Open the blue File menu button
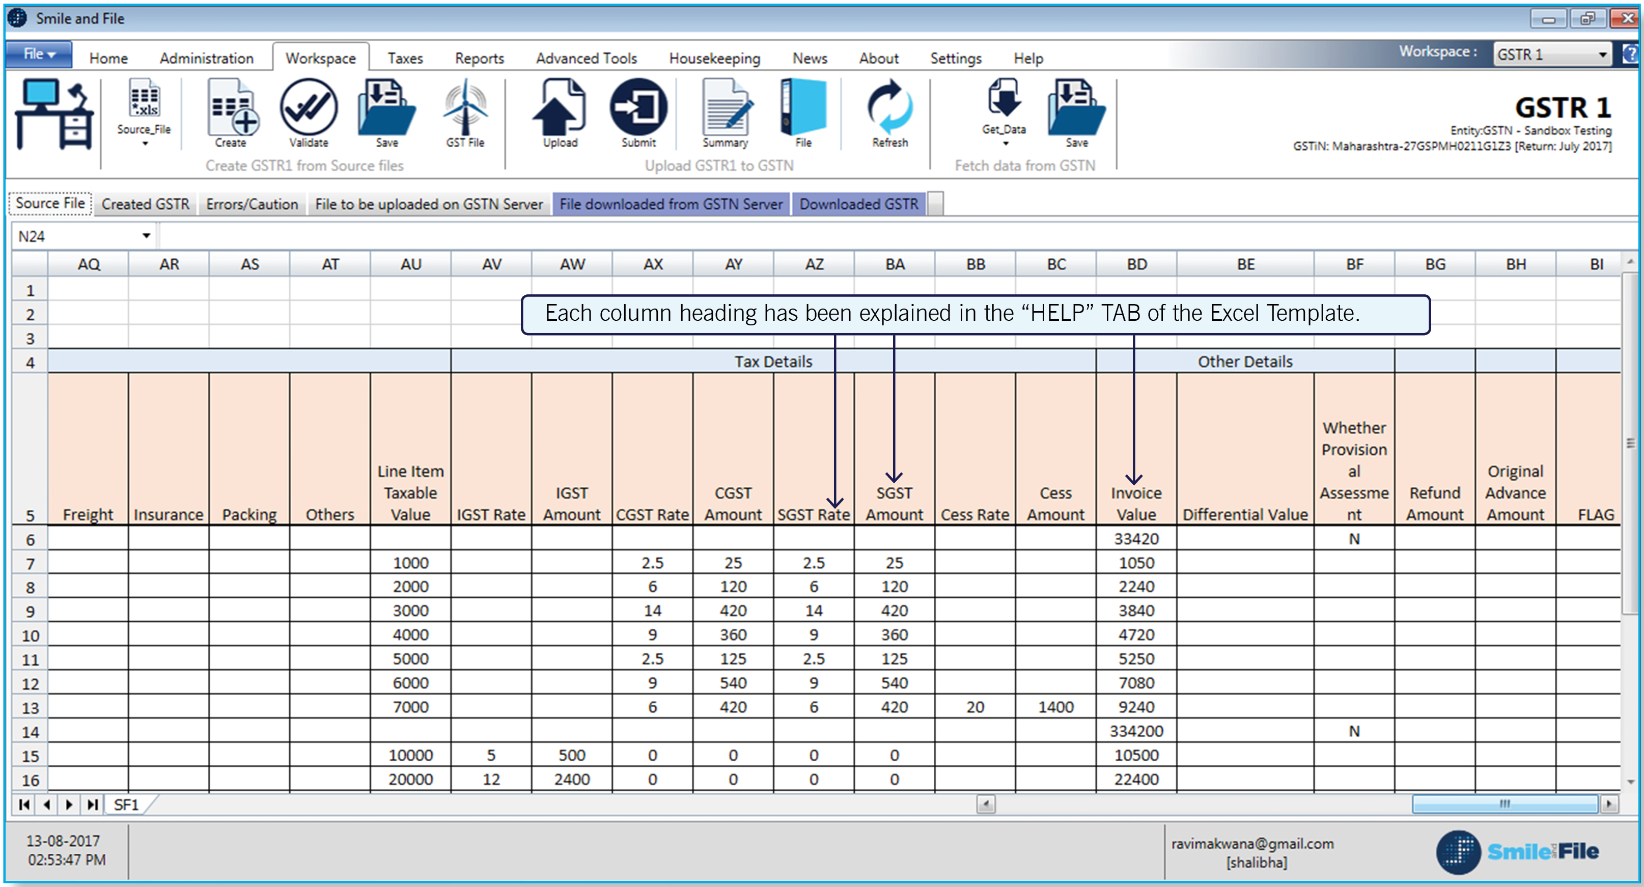Viewport: 1644px width, 887px height. click(x=39, y=54)
